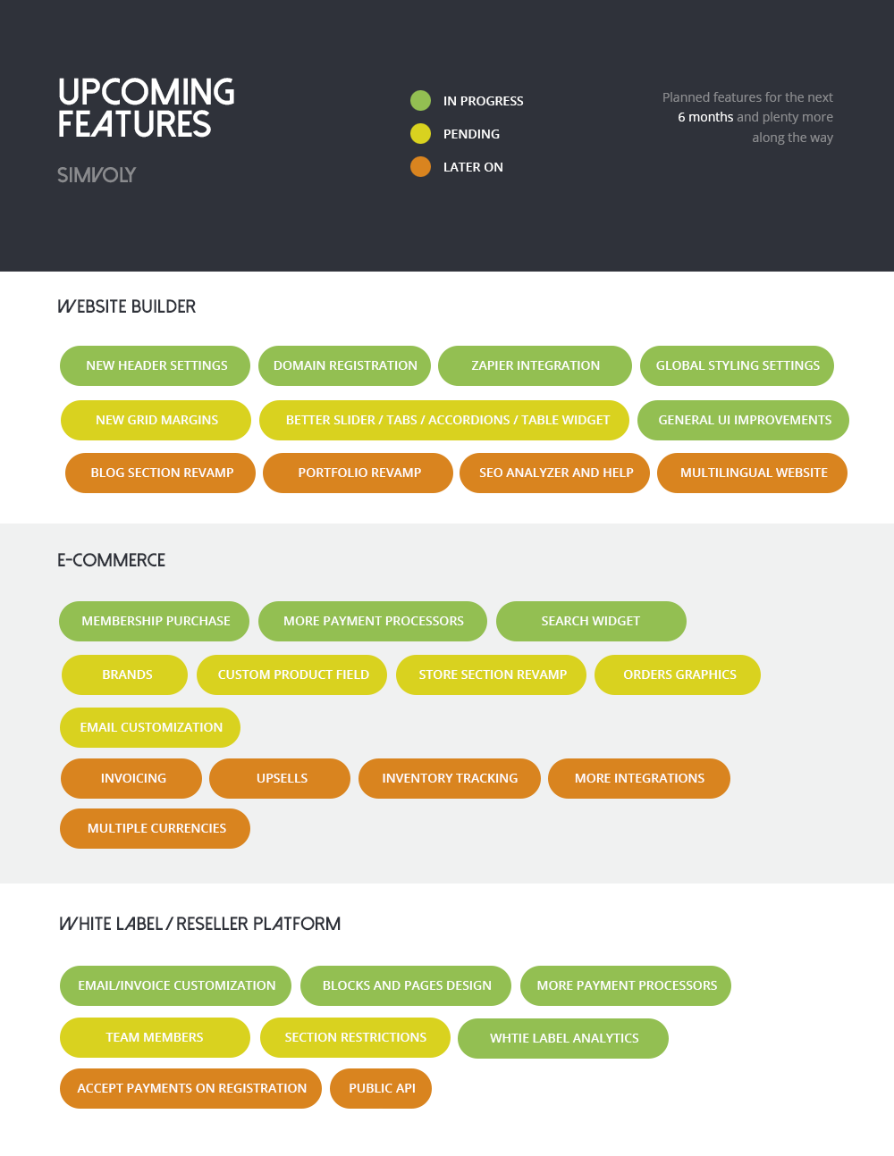Click the Membership Purchase pill

click(155, 621)
